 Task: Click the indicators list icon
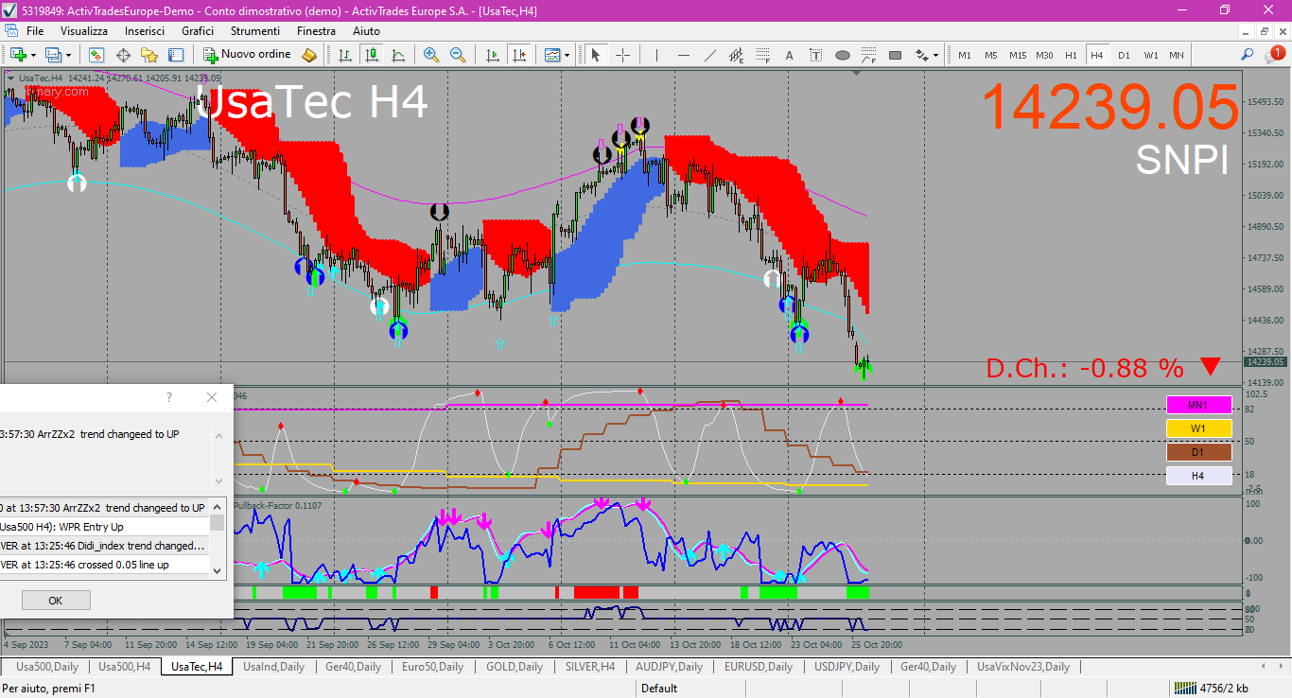click(x=551, y=55)
